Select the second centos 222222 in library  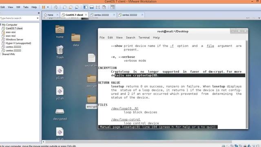point(13,51)
